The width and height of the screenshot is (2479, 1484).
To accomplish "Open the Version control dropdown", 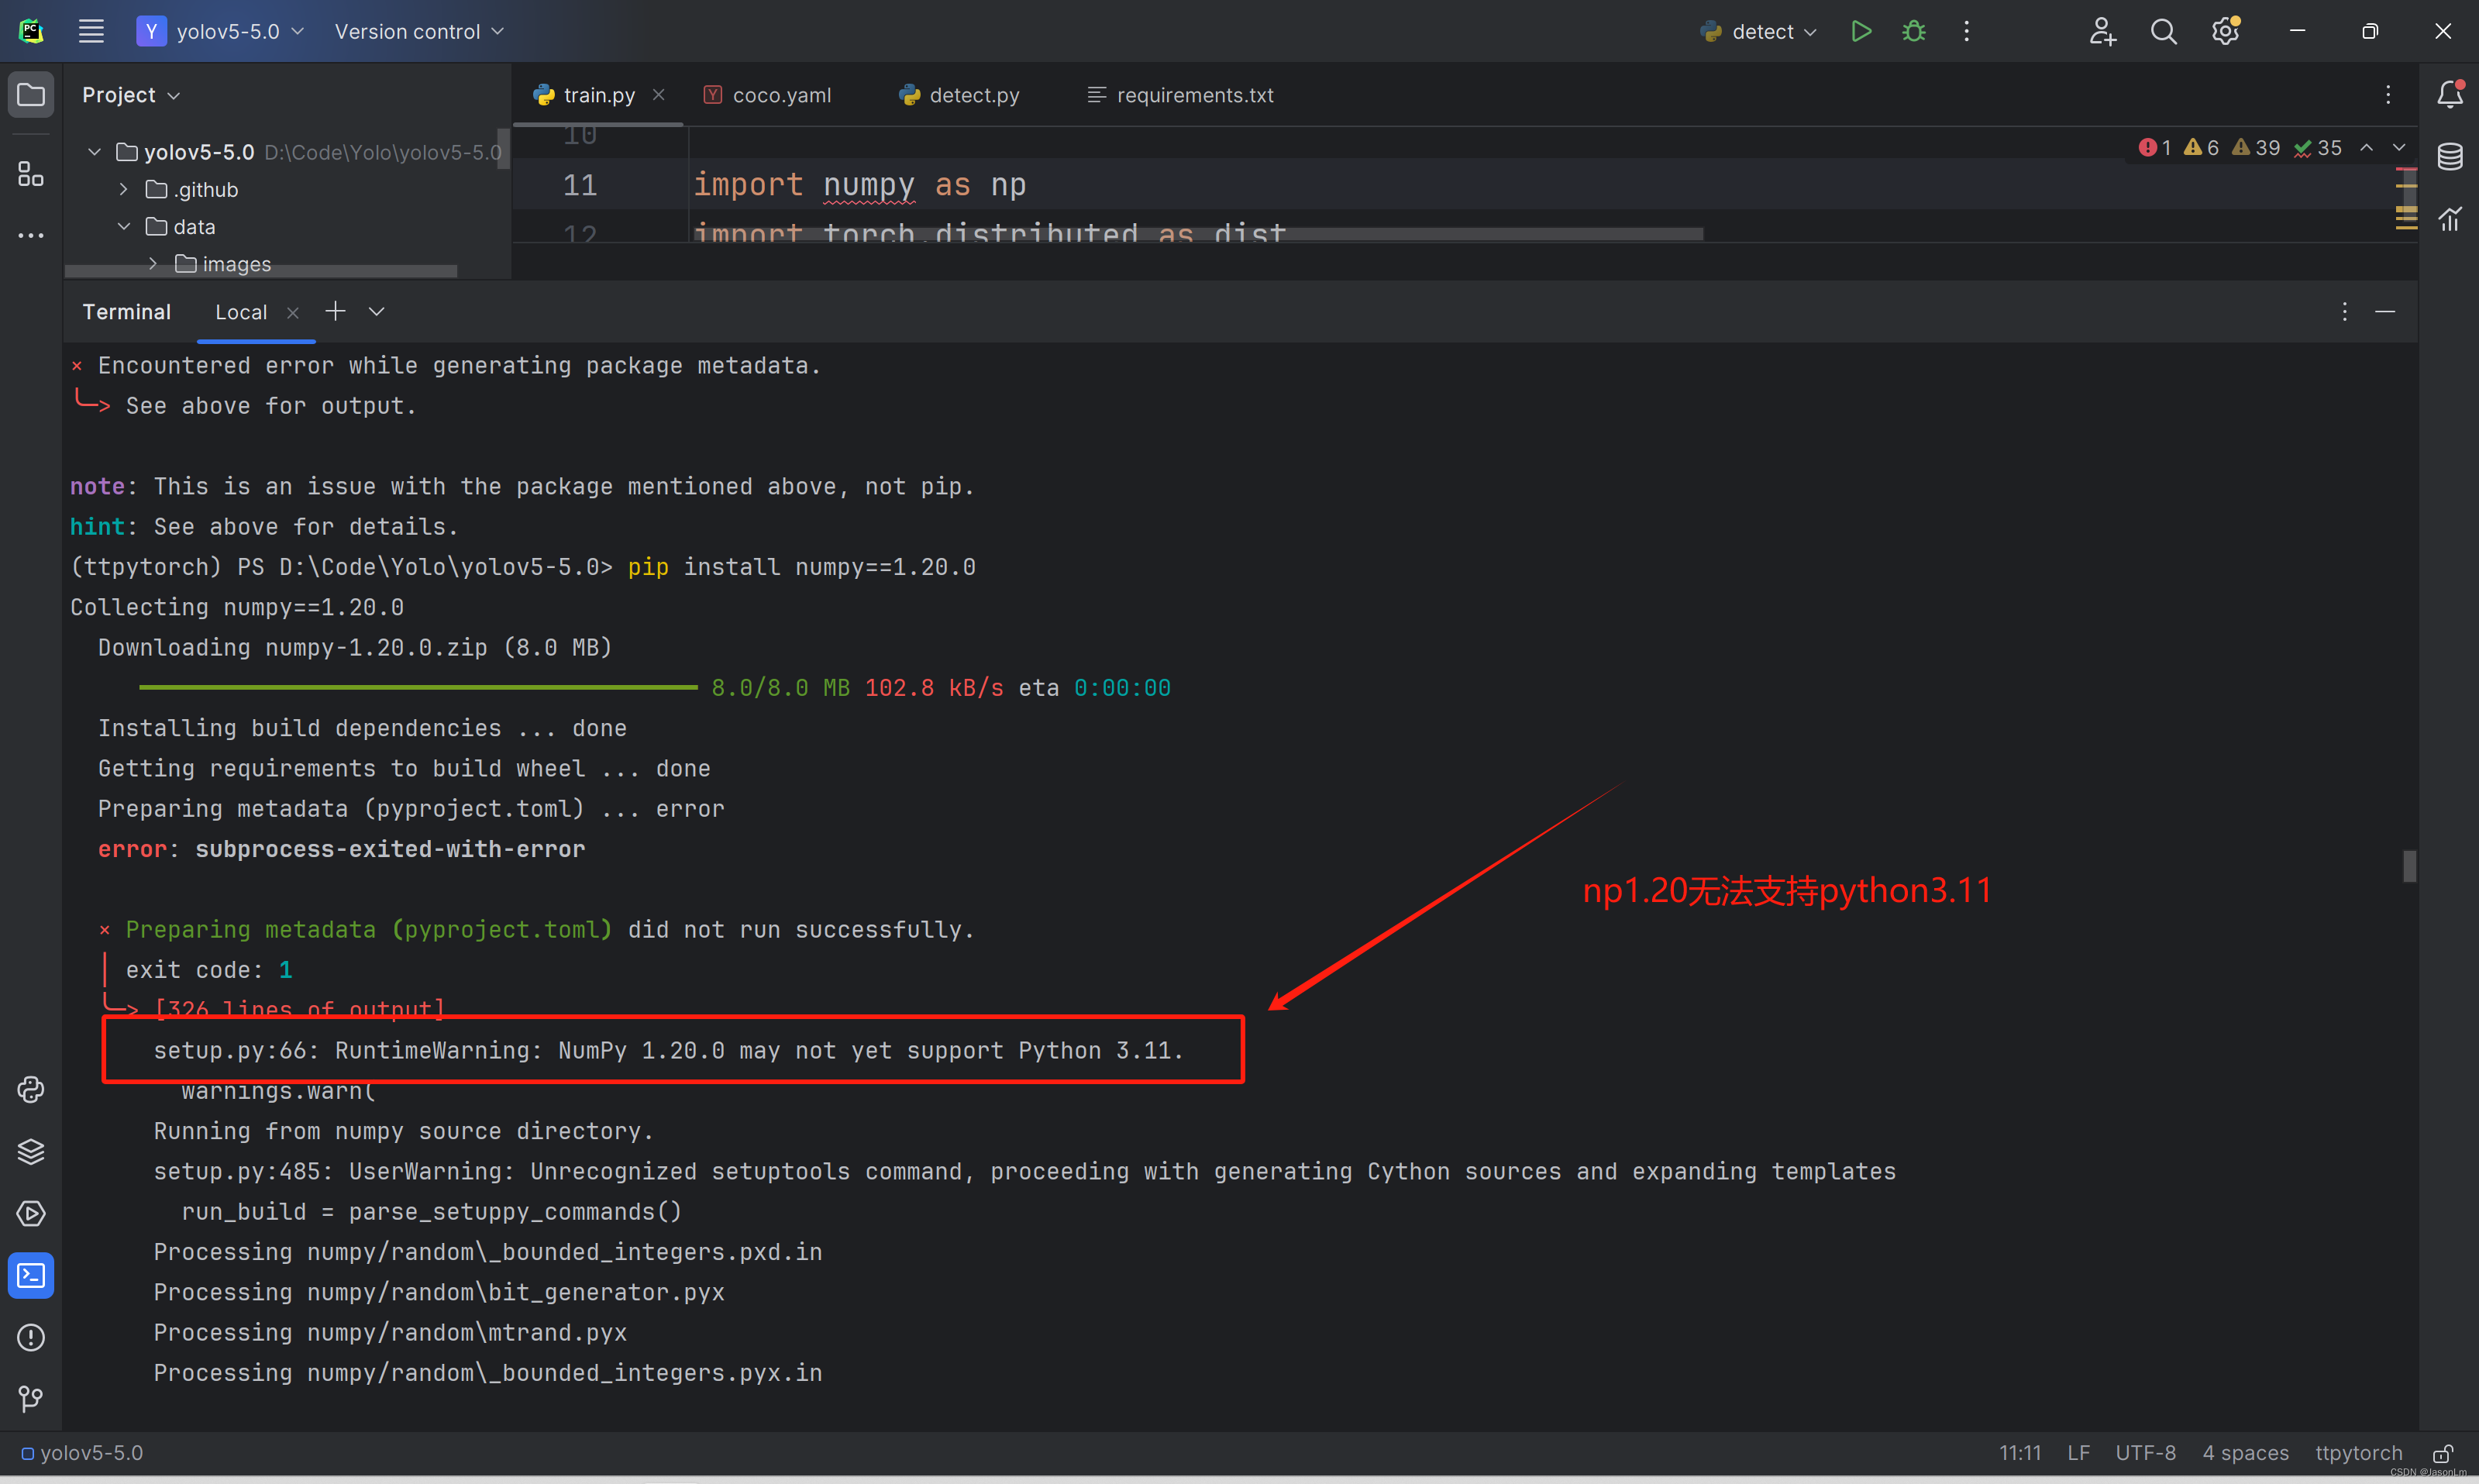I will pyautogui.click(x=419, y=31).
